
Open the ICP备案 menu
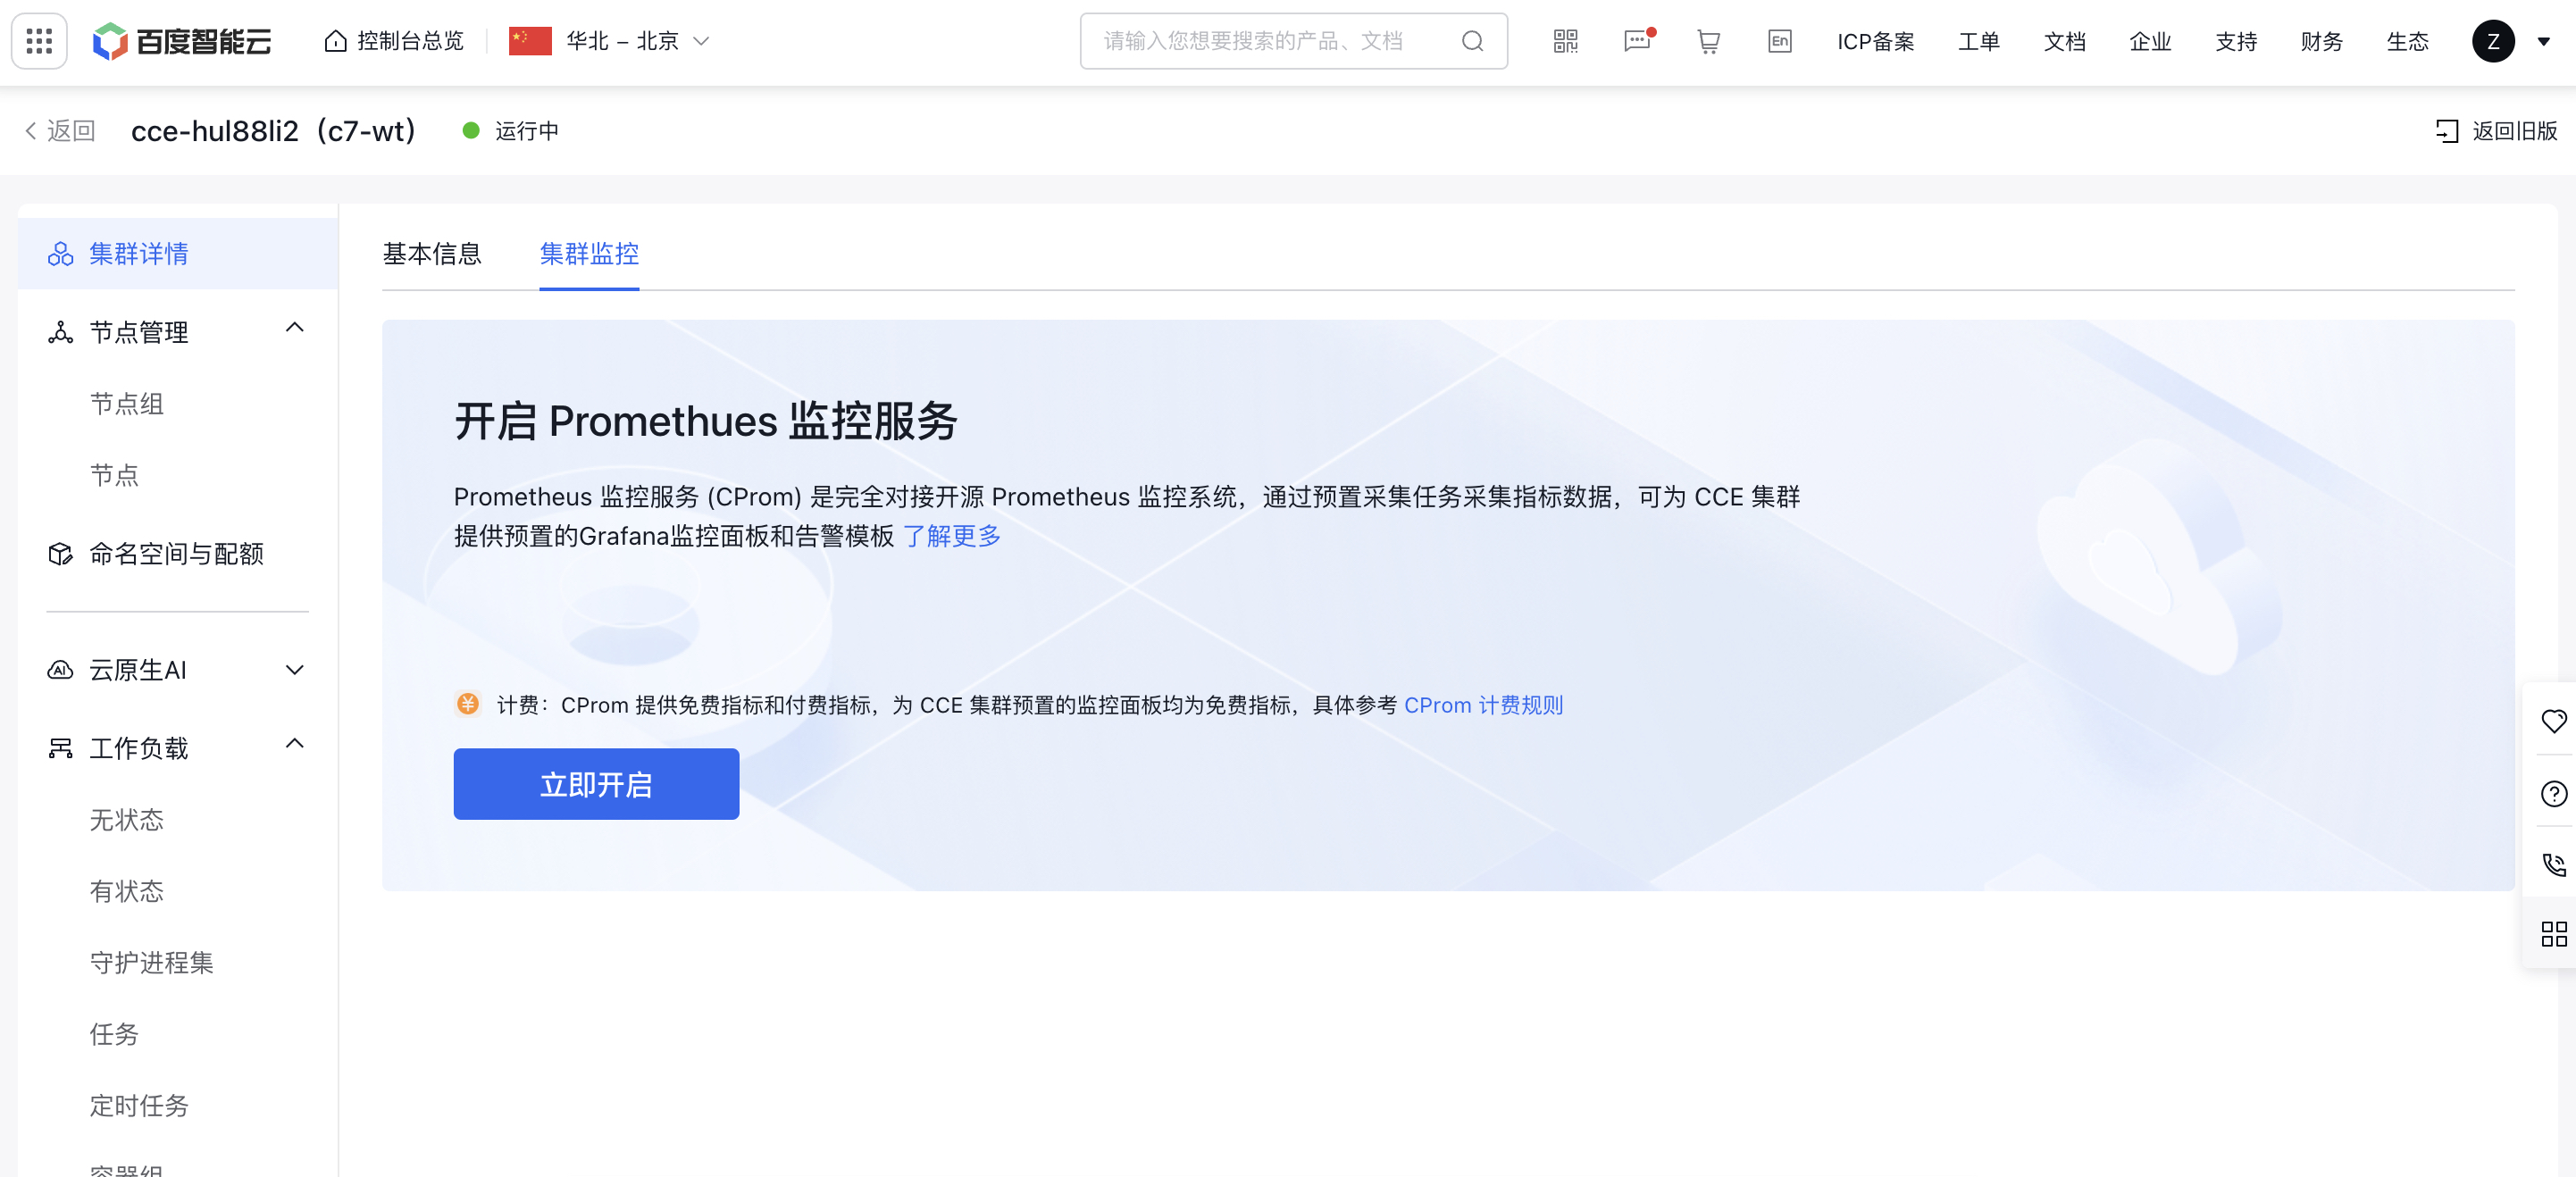pyautogui.click(x=1875, y=41)
